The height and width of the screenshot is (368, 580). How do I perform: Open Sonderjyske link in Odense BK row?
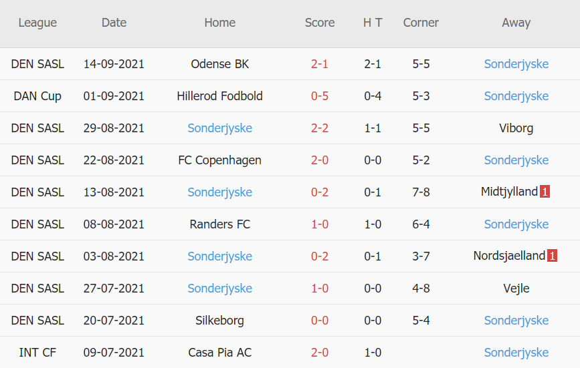click(516, 64)
